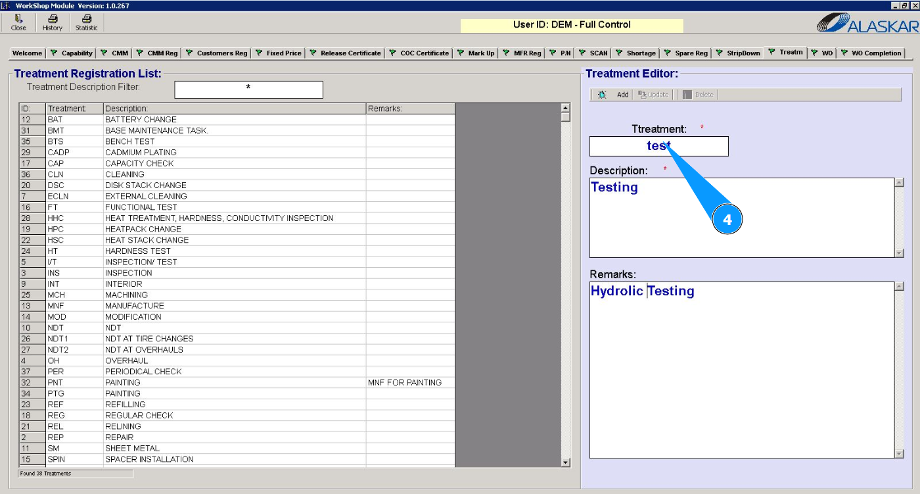
Task: Click the treatment list scroll down arrow
Action: click(x=566, y=462)
